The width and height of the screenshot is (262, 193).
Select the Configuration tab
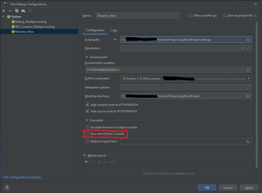click(95, 30)
